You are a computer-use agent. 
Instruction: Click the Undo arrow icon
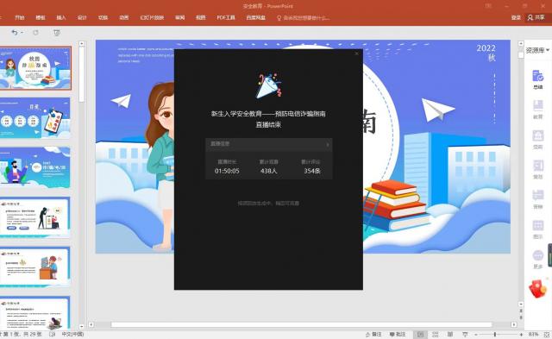click(x=15, y=33)
